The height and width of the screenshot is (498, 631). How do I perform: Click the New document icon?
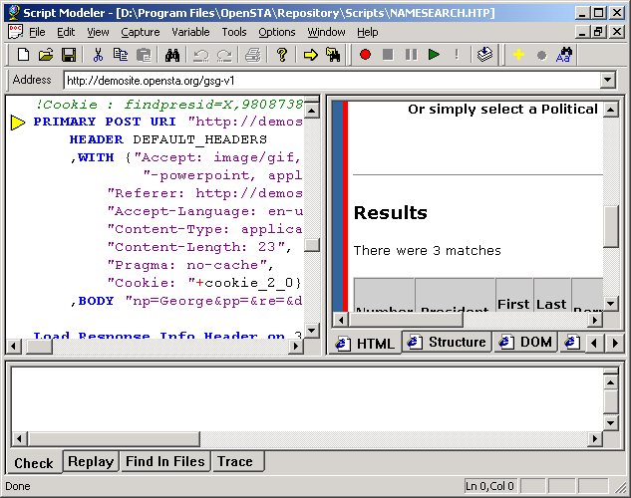click(23, 54)
